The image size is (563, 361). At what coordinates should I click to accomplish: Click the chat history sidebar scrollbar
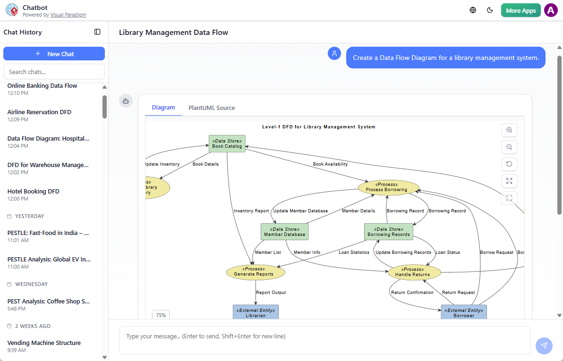(104, 107)
